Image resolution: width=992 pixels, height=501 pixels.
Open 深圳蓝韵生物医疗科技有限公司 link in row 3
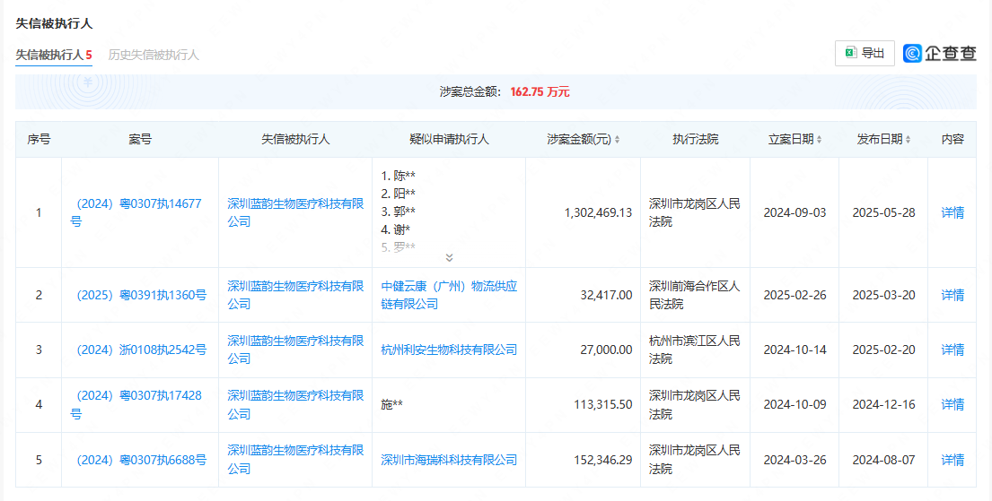295,350
